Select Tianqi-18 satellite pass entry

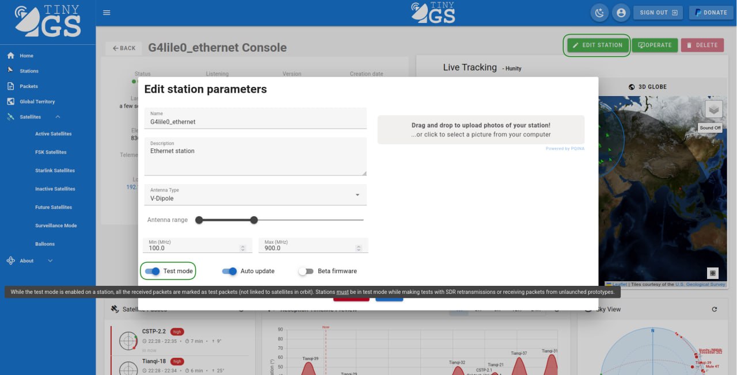pos(182,366)
